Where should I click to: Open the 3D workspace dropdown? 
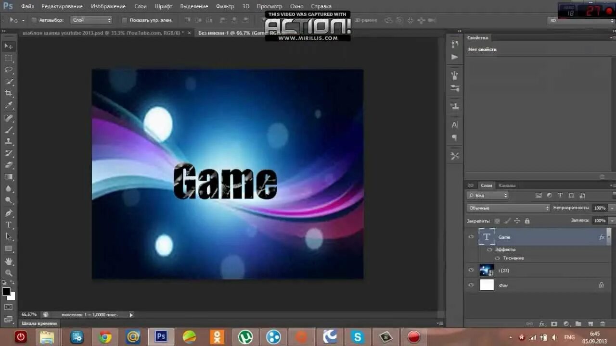point(582,21)
